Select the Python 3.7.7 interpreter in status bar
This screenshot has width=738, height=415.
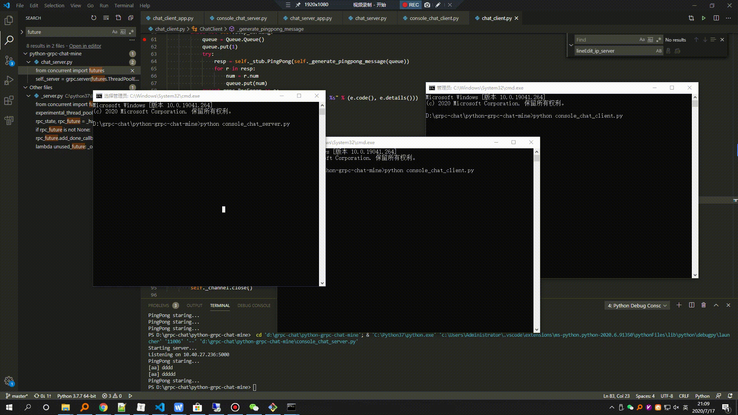pos(76,396)
